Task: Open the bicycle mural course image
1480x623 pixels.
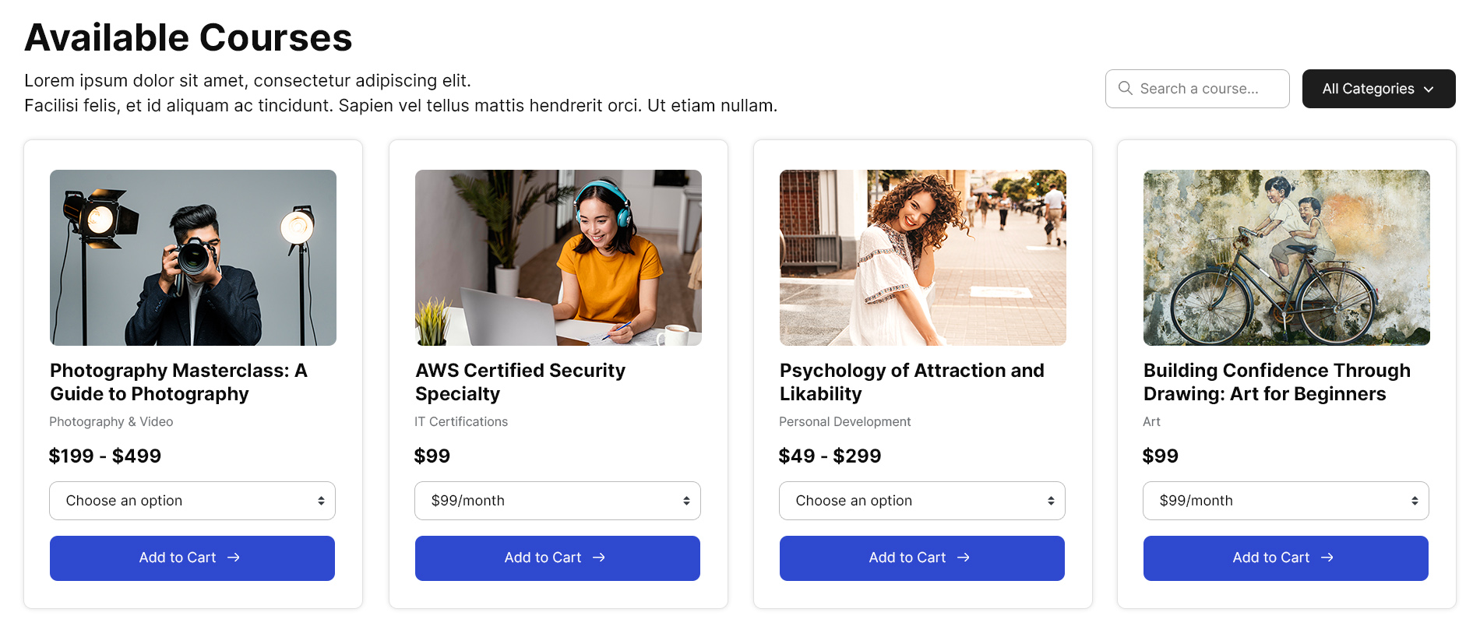Action: (1287, 258)
